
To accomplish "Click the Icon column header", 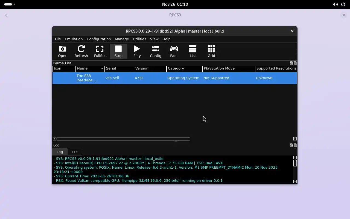I will point(64,68).
